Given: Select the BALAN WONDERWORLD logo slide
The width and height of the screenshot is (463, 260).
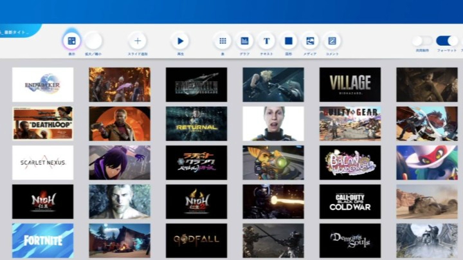Looking at the screenshot, I should [350, 162].
